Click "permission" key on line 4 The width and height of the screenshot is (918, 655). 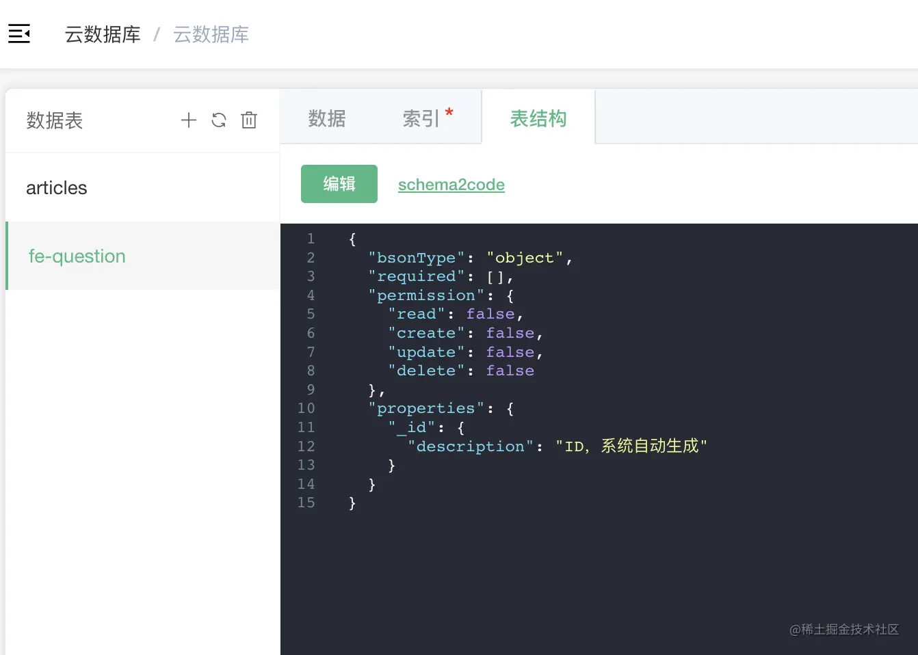pos(426,295)
